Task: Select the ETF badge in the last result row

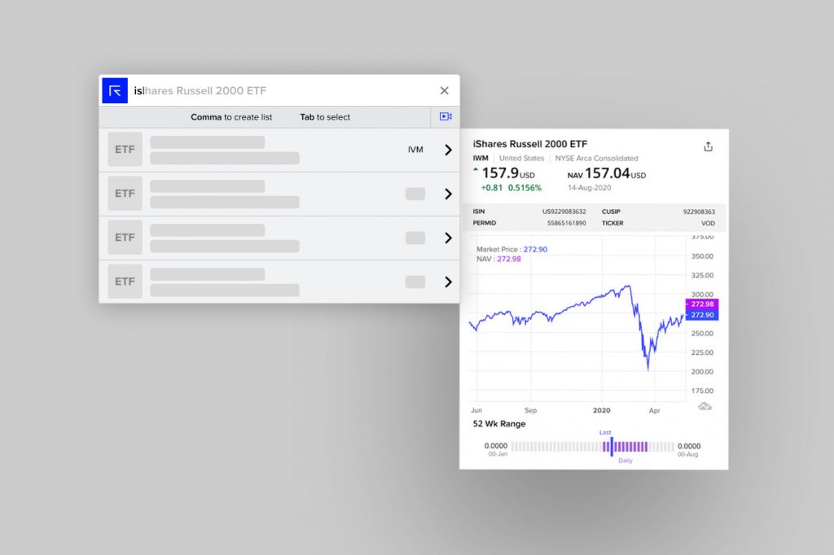Action: (x=125, y=282)
